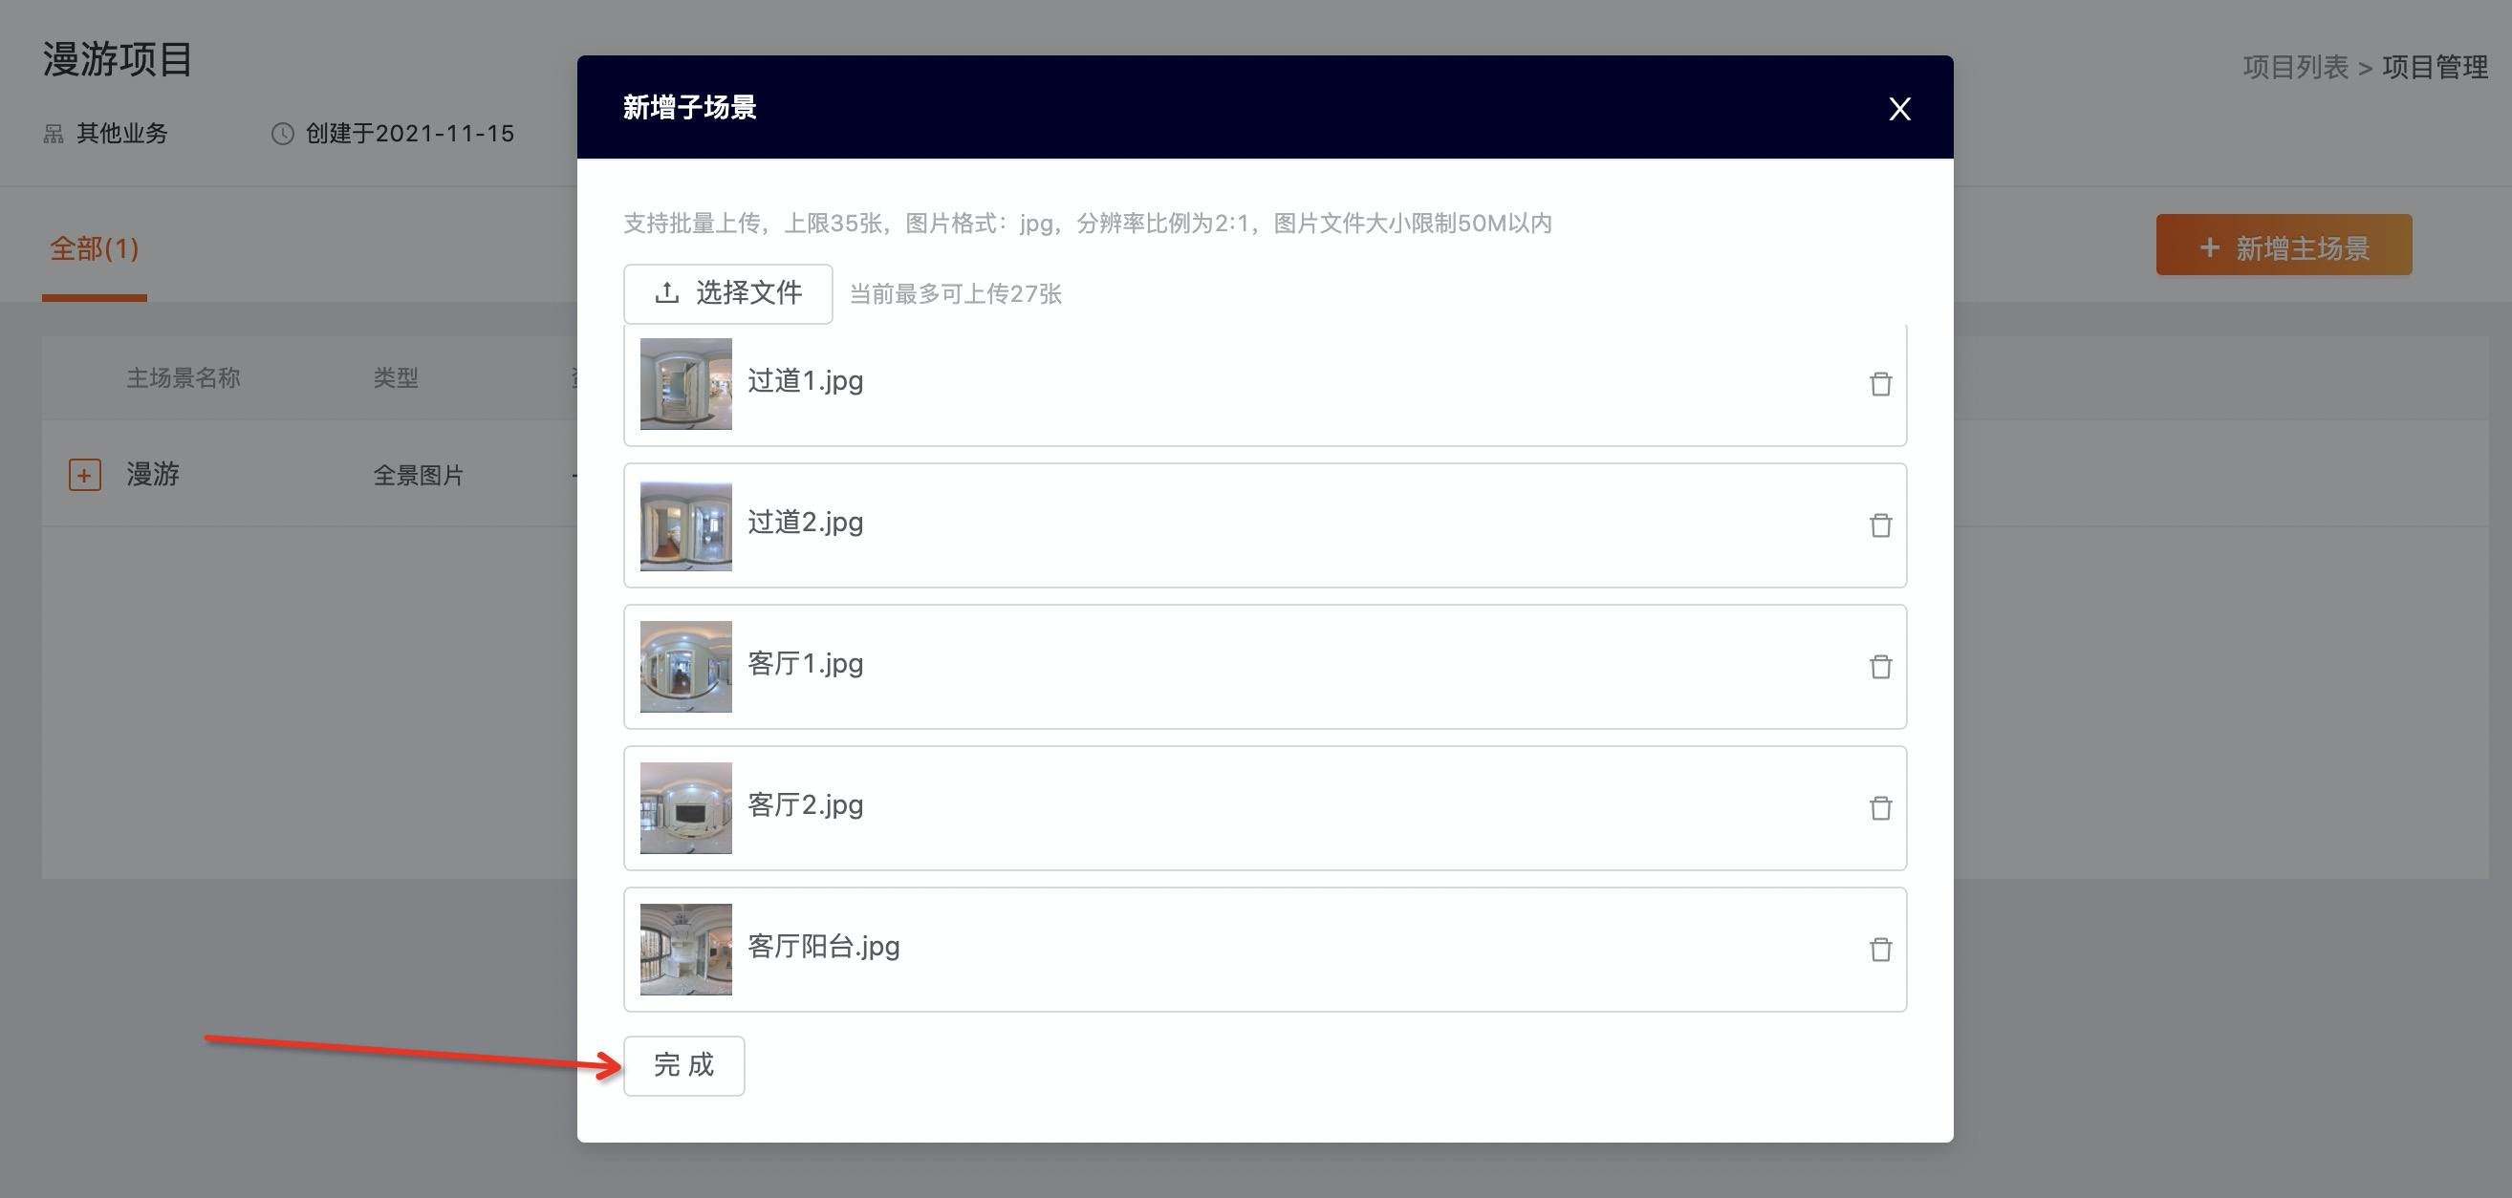Go to 项目列表 in the breadcrumb
This screenshot has width=2512, height=1198.
pyautogui.click(x=2296, y=66)
